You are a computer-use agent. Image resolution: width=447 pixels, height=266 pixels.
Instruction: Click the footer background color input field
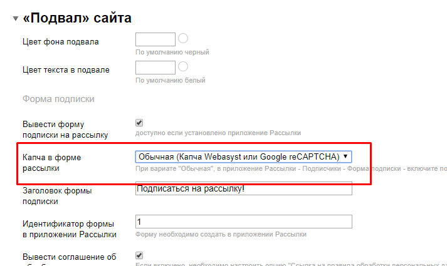(x=155, y=39)
